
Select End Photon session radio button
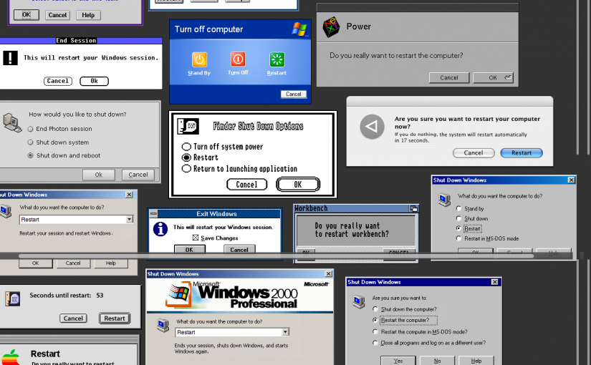coord(31,129)
